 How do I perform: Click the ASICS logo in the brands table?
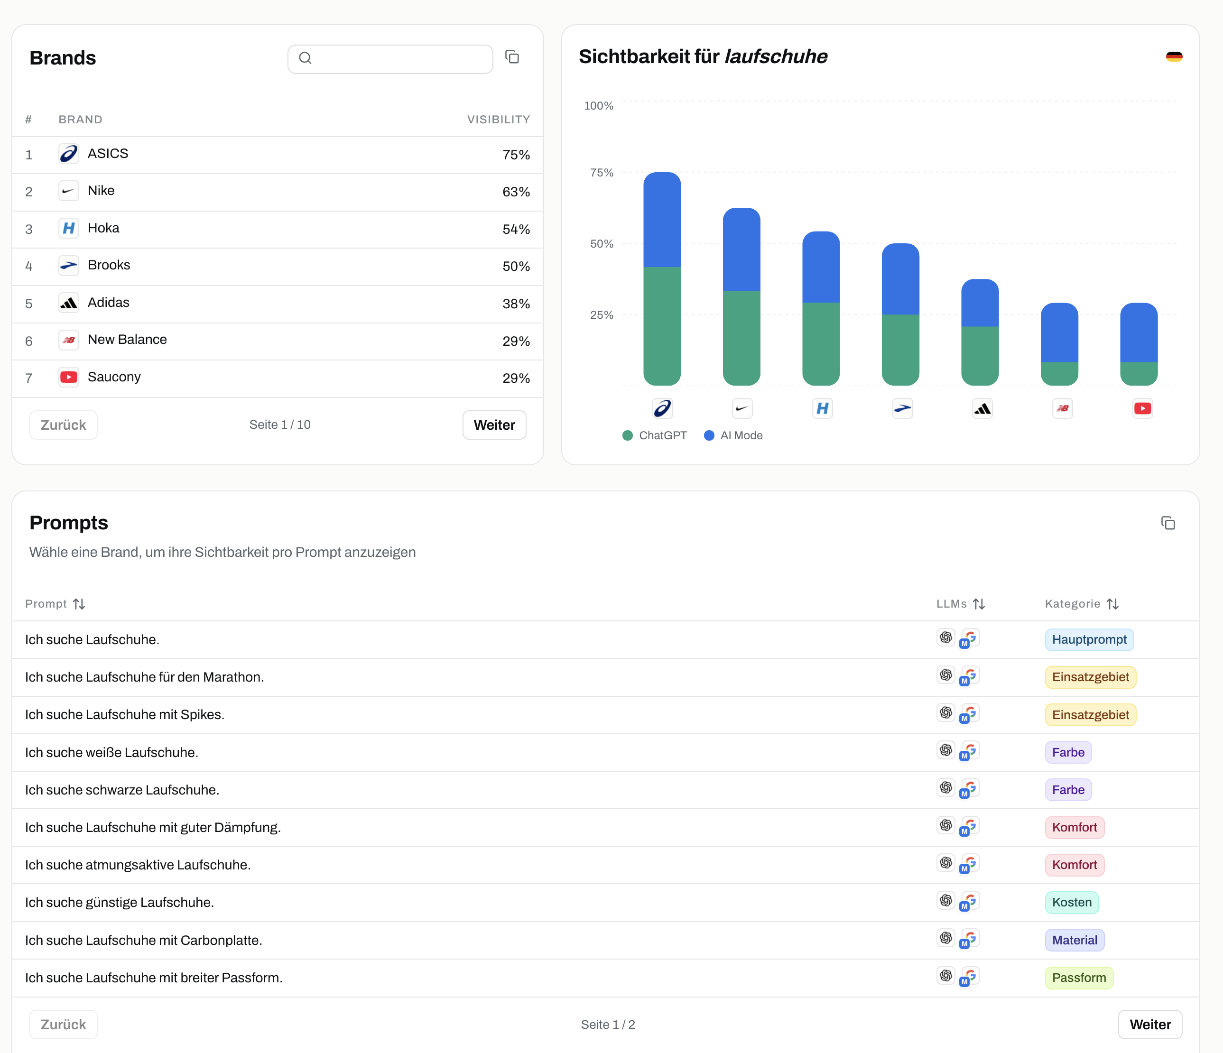pos(68,154)
